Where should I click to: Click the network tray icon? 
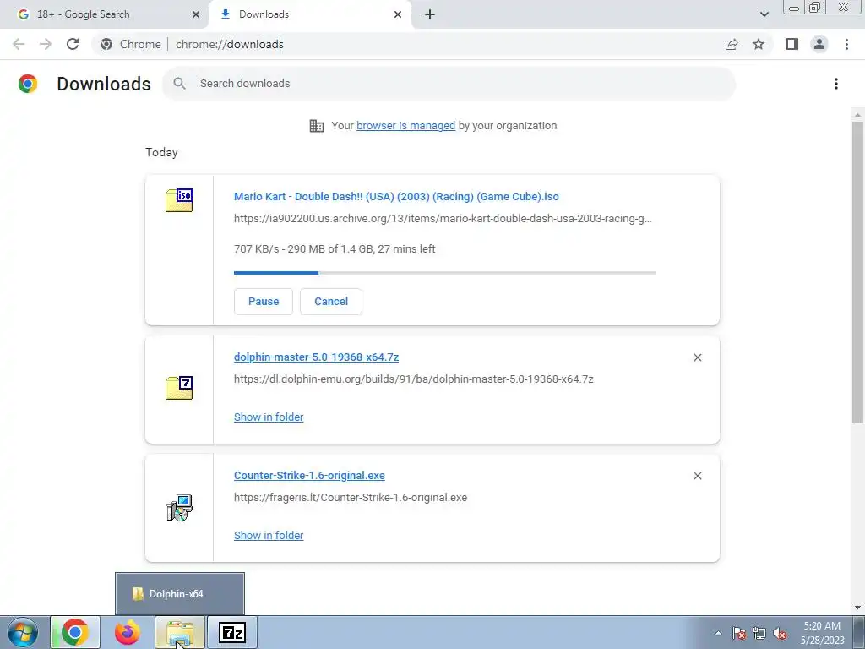tap(759, 633)
